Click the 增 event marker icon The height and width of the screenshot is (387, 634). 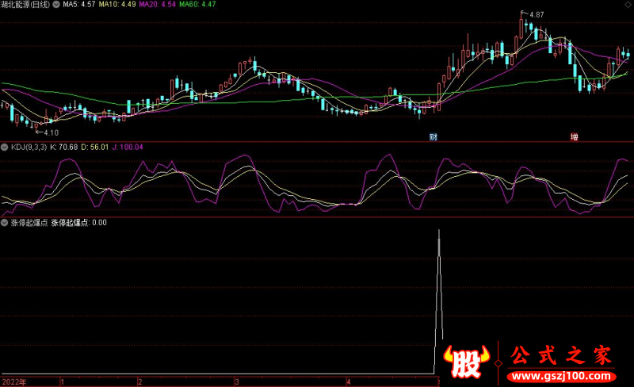point(574,136)
